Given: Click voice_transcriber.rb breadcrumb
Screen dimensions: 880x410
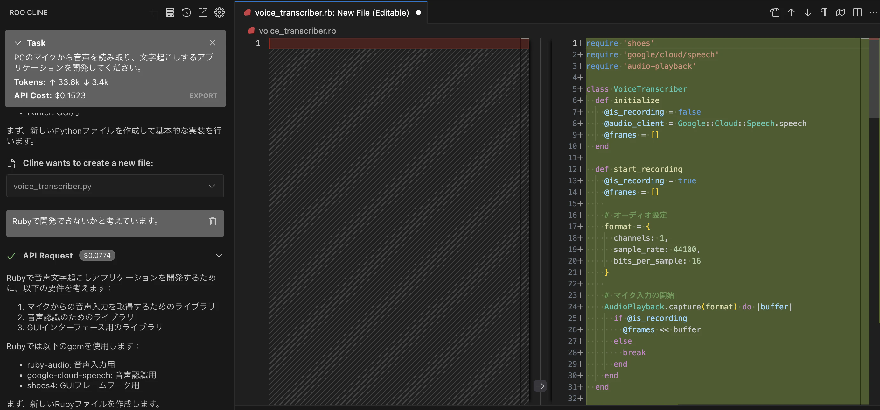Looking at the screenshot, I should [297, 31].
